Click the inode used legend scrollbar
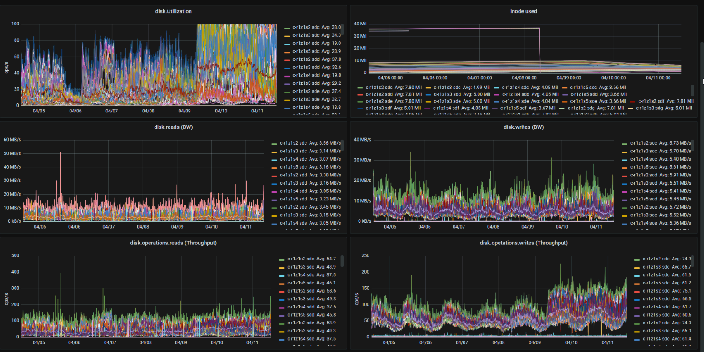Image resolution: width=704 pixels, height=352 pixels. tap(693, 90)
